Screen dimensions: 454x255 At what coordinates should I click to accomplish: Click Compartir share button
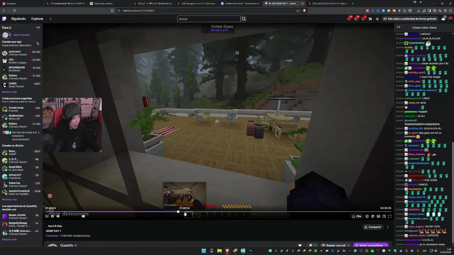click(x=373, y=227)
